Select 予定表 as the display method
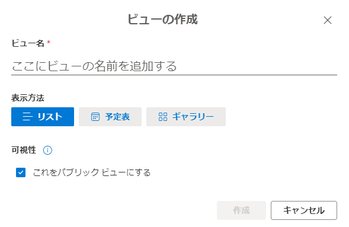The image size is (349, 227). click(x=110, y=117)
